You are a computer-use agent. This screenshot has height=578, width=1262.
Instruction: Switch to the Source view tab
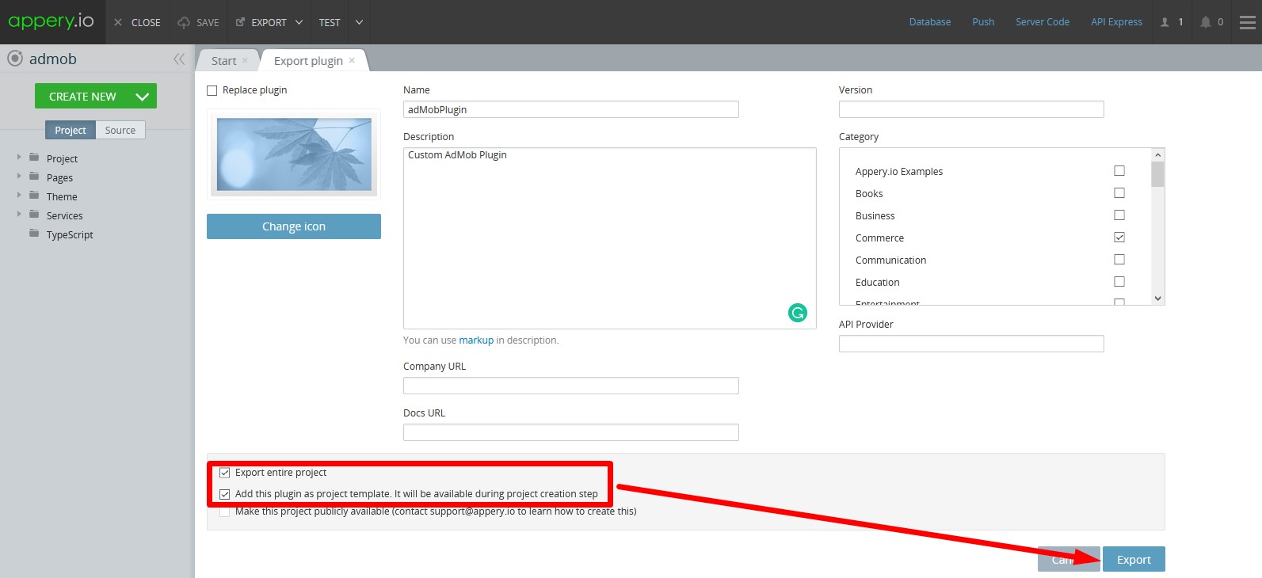[120, 130]
